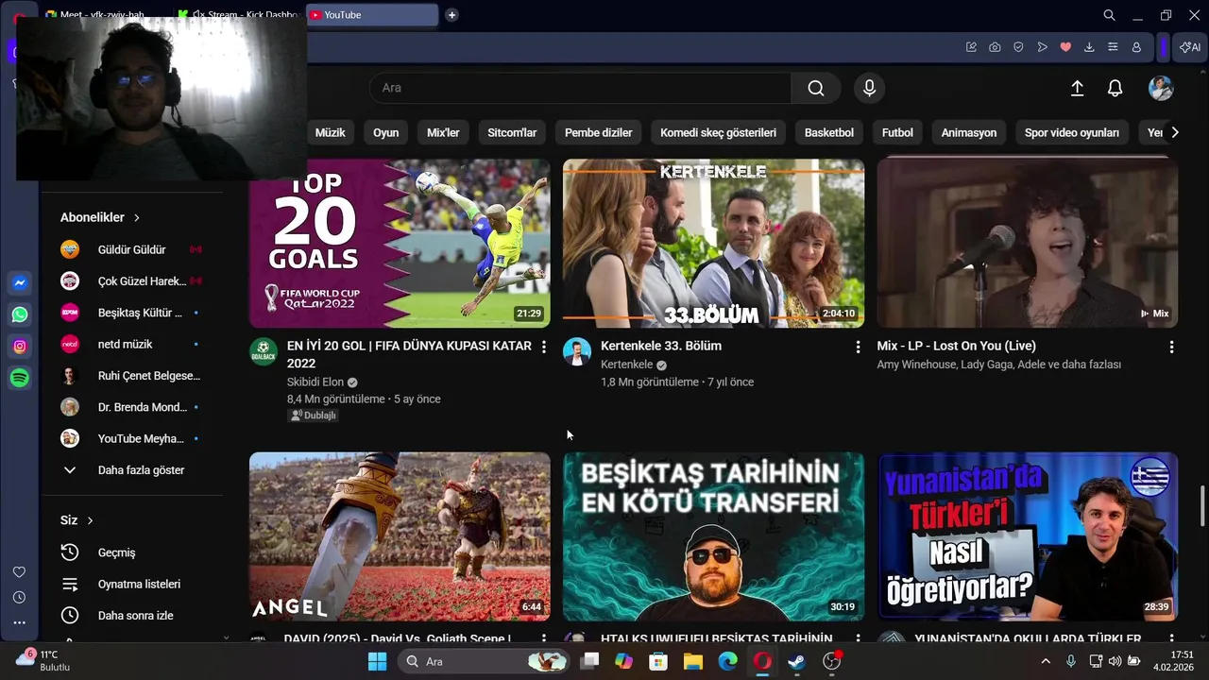Open Opera sidebar three-dots more menu
Screen dimensions: 1209x680
[19, 622]
